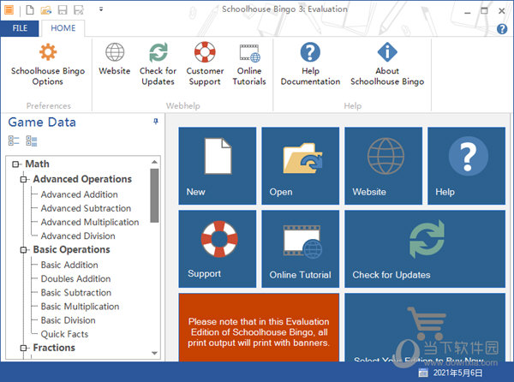Click the Open folder quick access icon

(46, 10)
